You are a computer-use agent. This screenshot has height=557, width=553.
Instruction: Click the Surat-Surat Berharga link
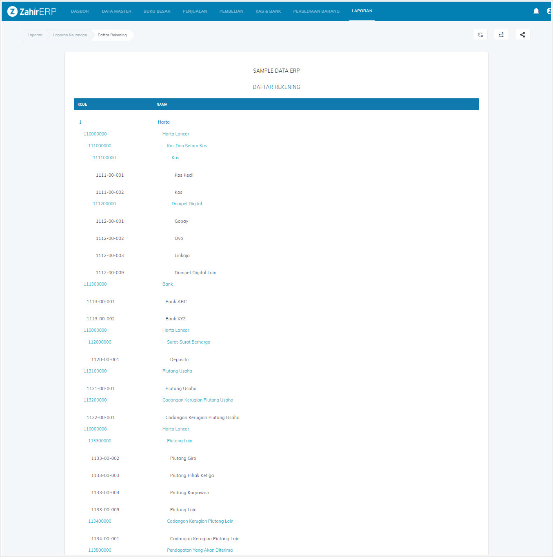click(188, 342)
